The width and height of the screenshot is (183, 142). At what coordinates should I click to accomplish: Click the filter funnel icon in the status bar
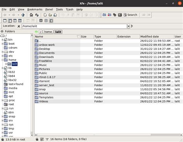47,139
